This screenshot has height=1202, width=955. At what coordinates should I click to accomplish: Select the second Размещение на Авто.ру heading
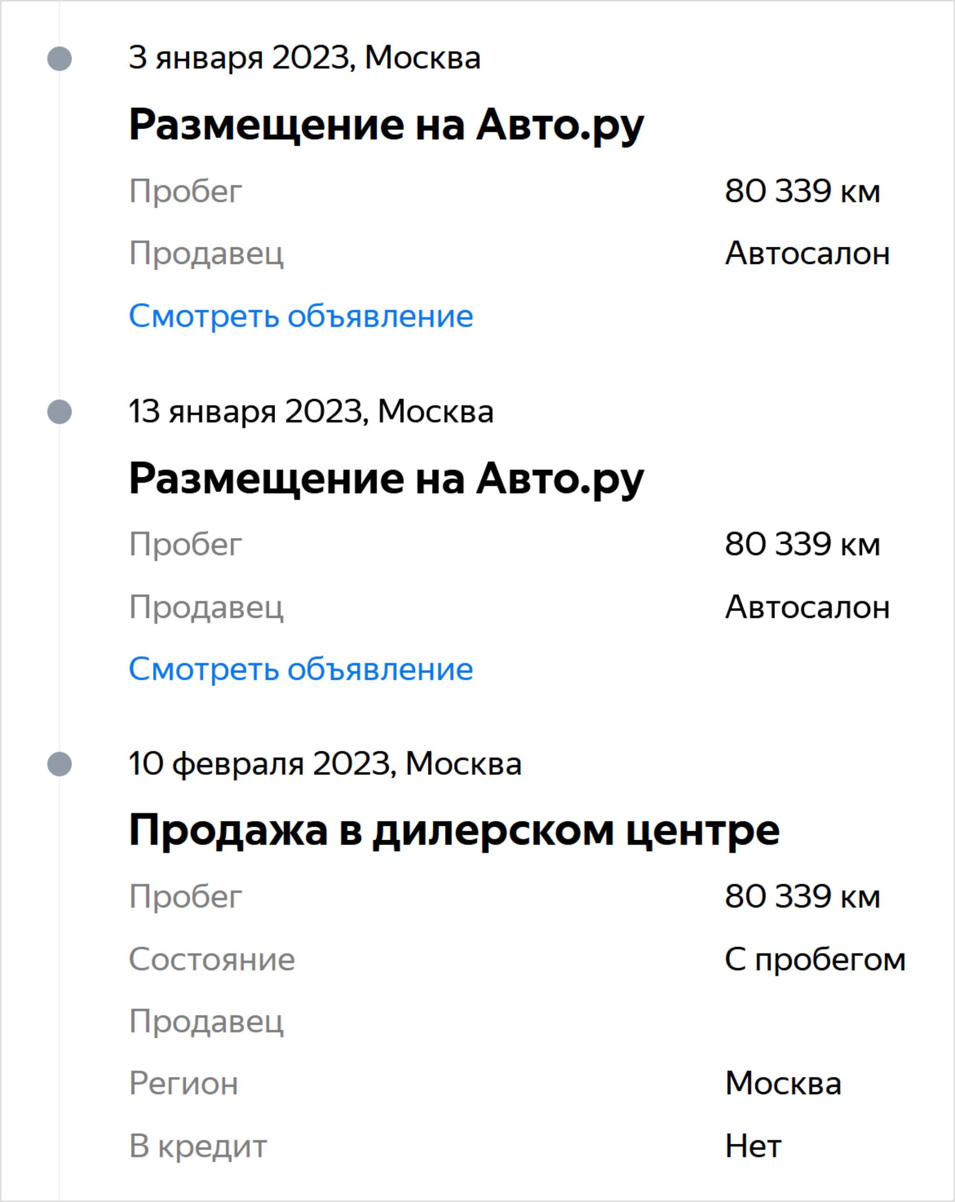coord(387,478)
